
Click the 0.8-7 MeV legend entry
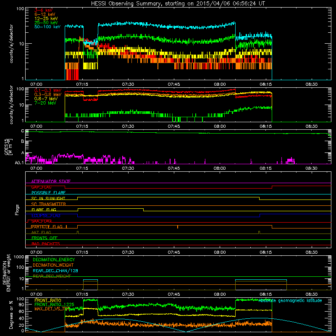coord(46,99)
